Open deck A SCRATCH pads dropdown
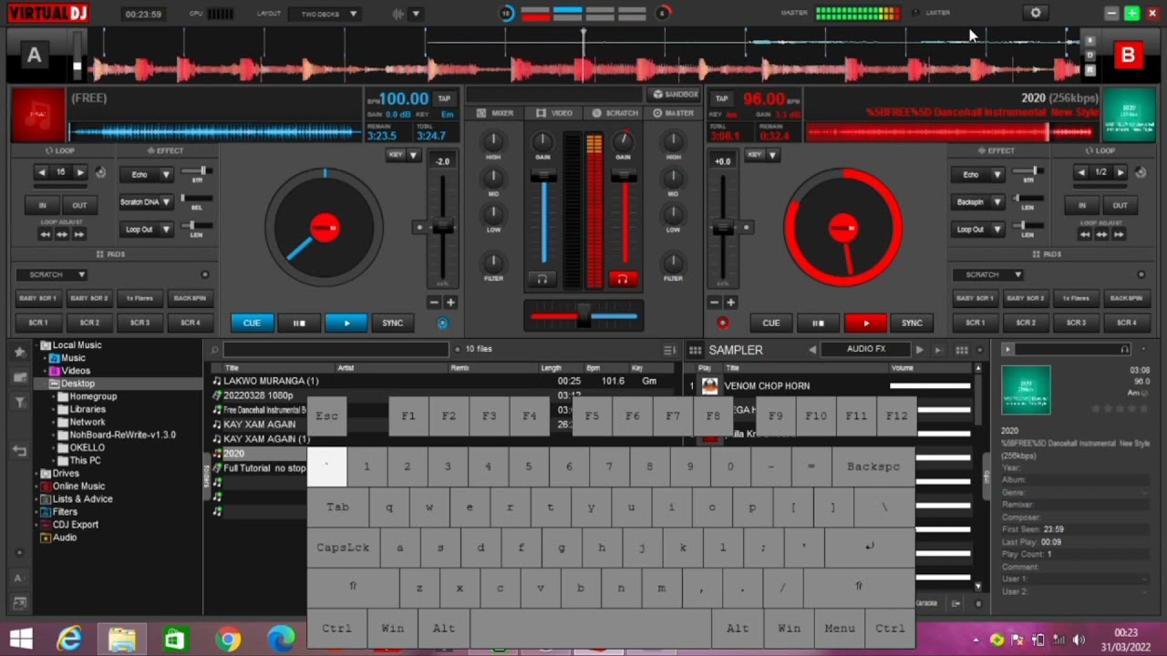The width and height of the screenshot is (1167, 656). [52, 274]
